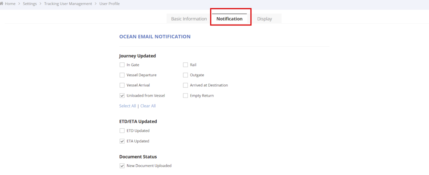Tick the Vessel Arrival checkbox
This screenshot has width=429, height=175.
coord(122,85)
